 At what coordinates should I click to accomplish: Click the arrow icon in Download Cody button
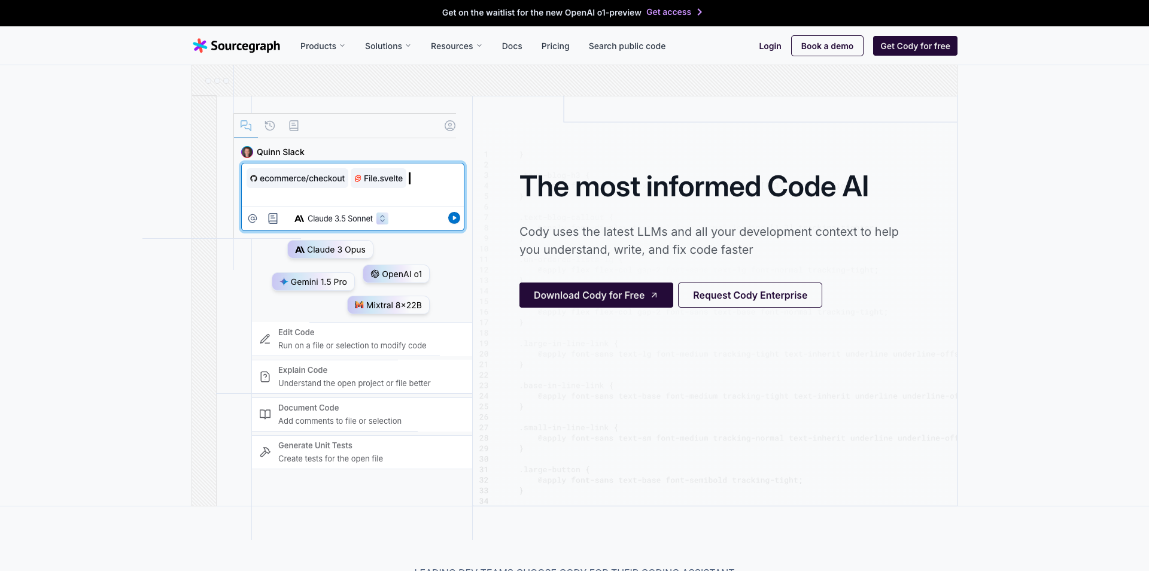click(x=654, y=295)
